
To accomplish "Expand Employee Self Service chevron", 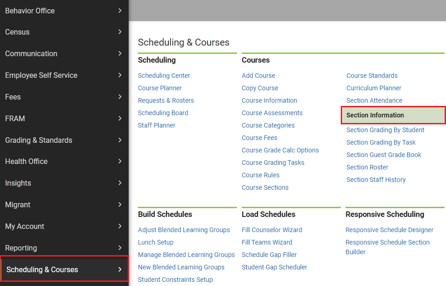I will point(120,75).
